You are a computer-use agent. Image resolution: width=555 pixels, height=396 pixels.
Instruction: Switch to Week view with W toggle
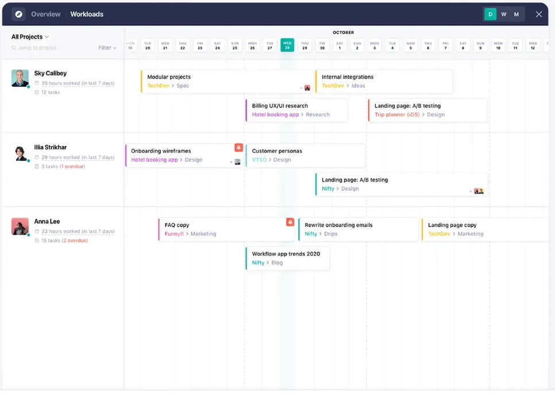pyautogui.click(x=504, y=14)
